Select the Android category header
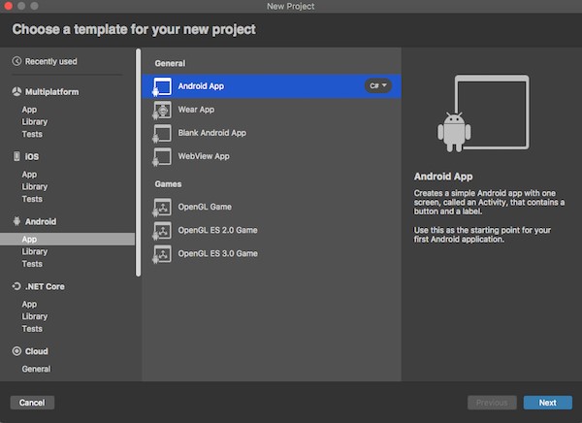The width and height of the screenshot is (582, 423). click(x=41, y=221)
